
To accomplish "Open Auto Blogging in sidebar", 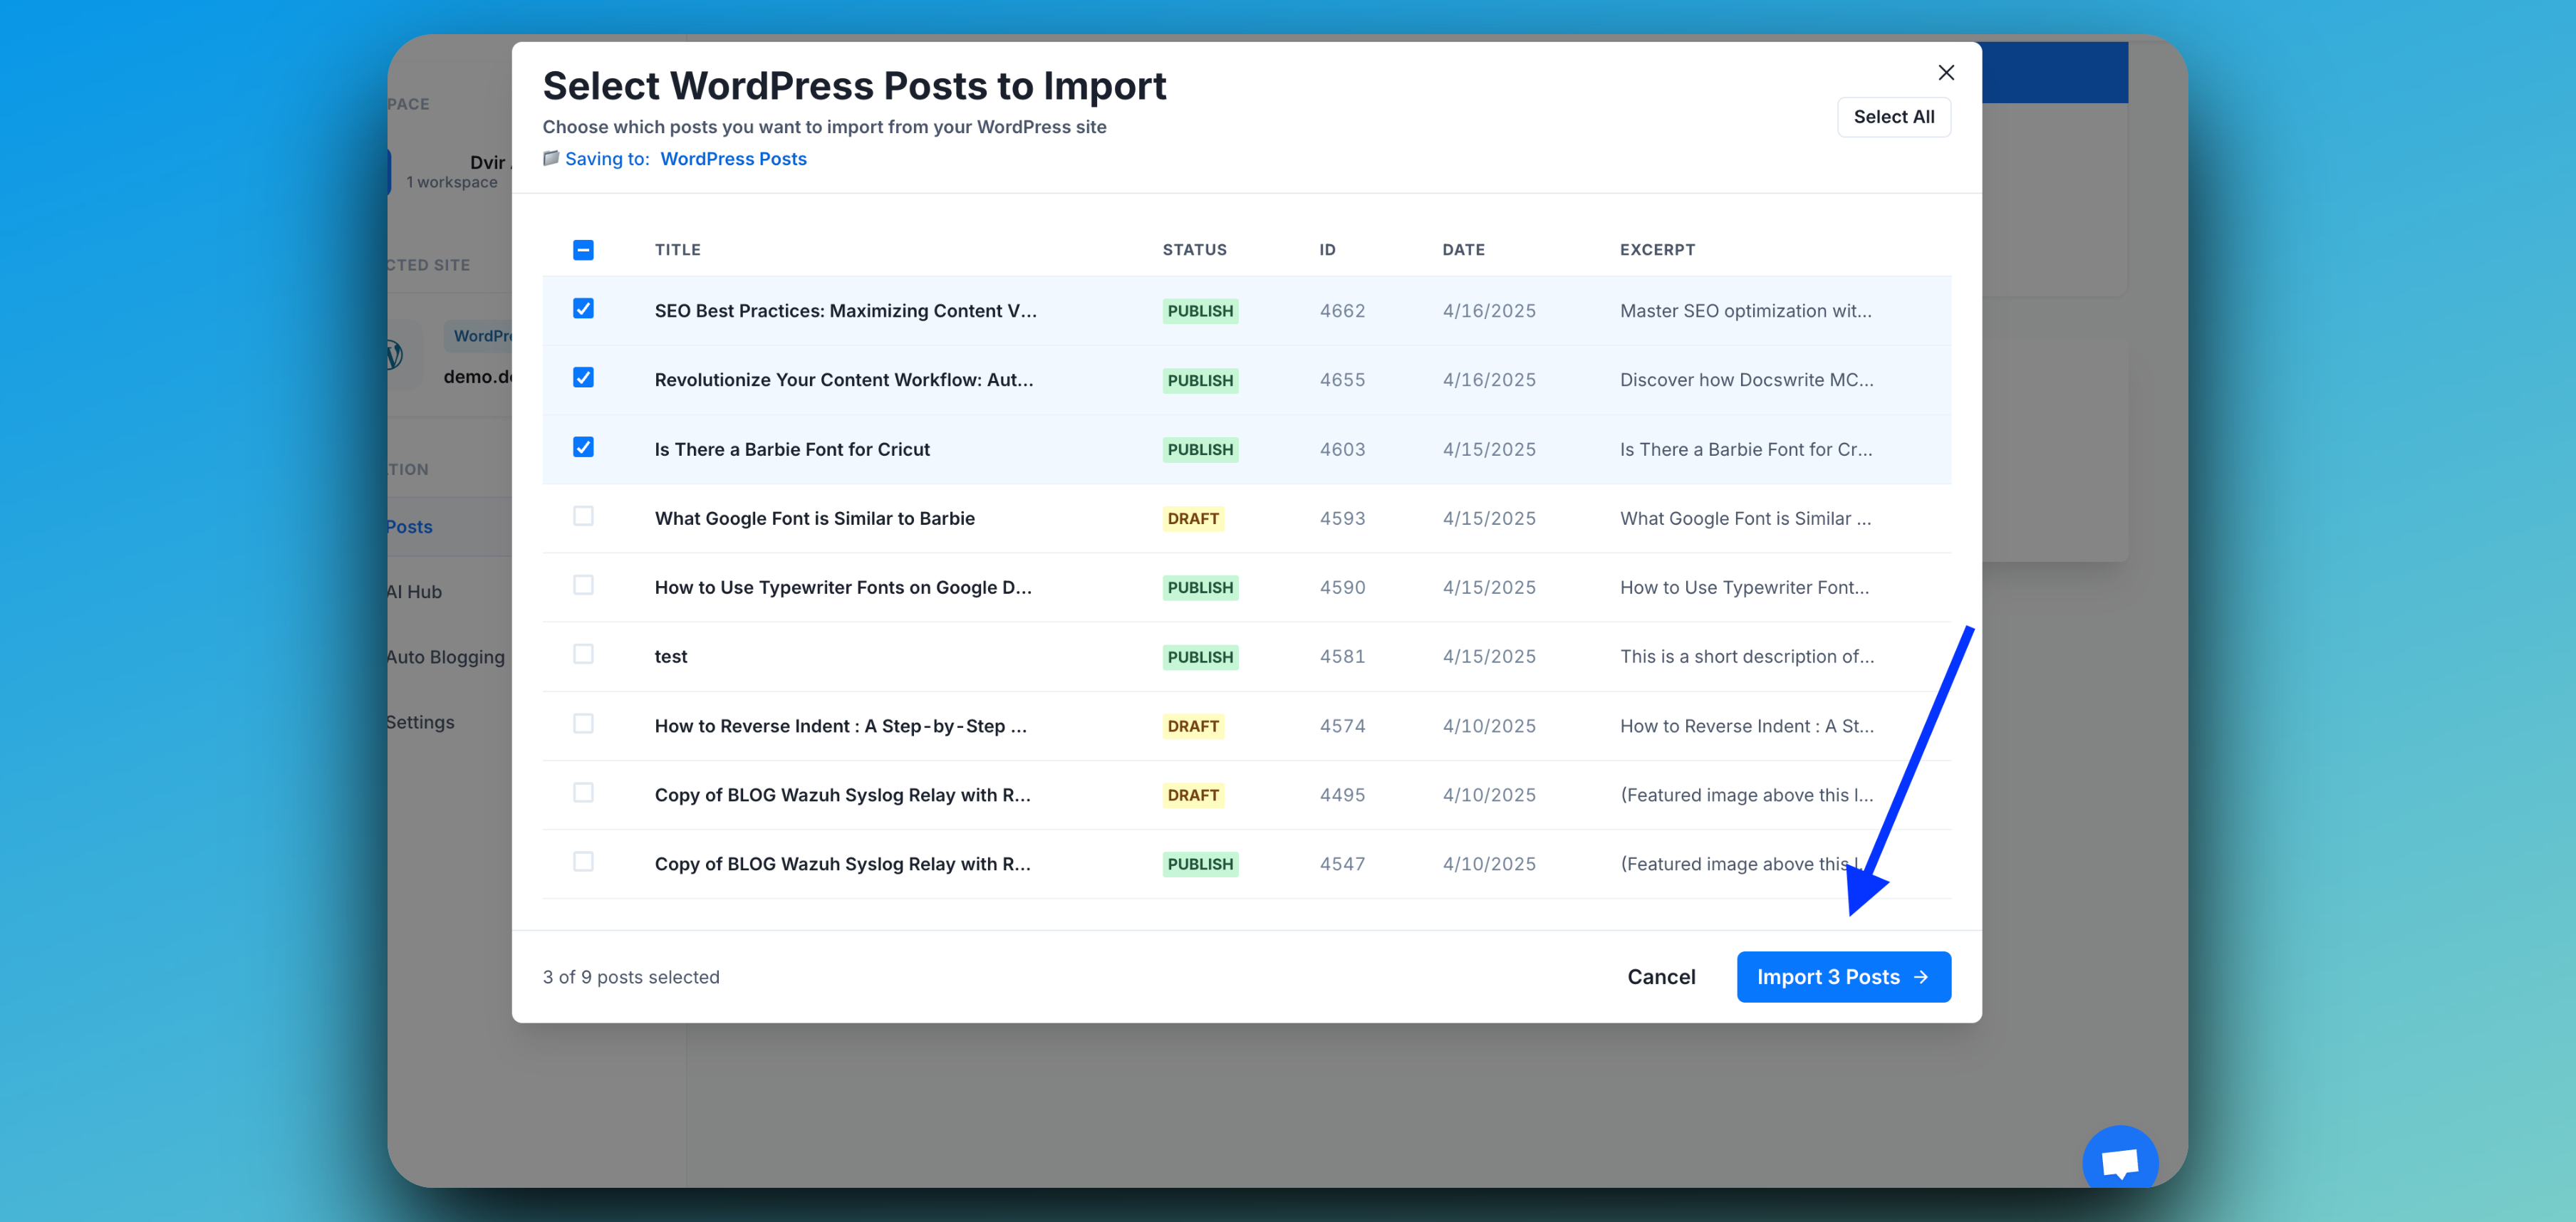I will [x=445, y=657].
